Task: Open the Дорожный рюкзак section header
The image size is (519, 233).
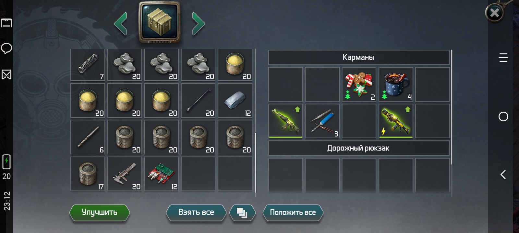Action: click(359, 148)
